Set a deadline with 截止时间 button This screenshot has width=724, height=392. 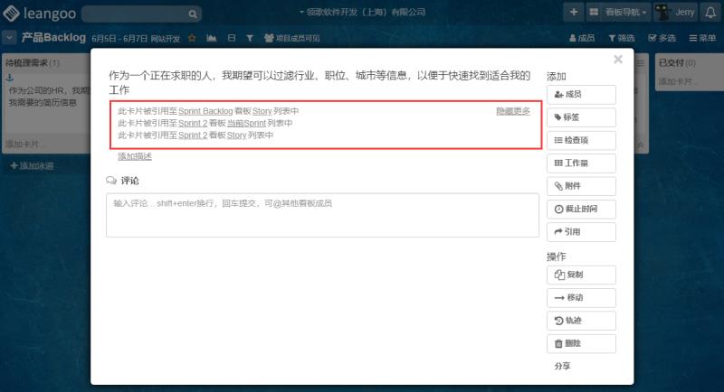point(581,209)
